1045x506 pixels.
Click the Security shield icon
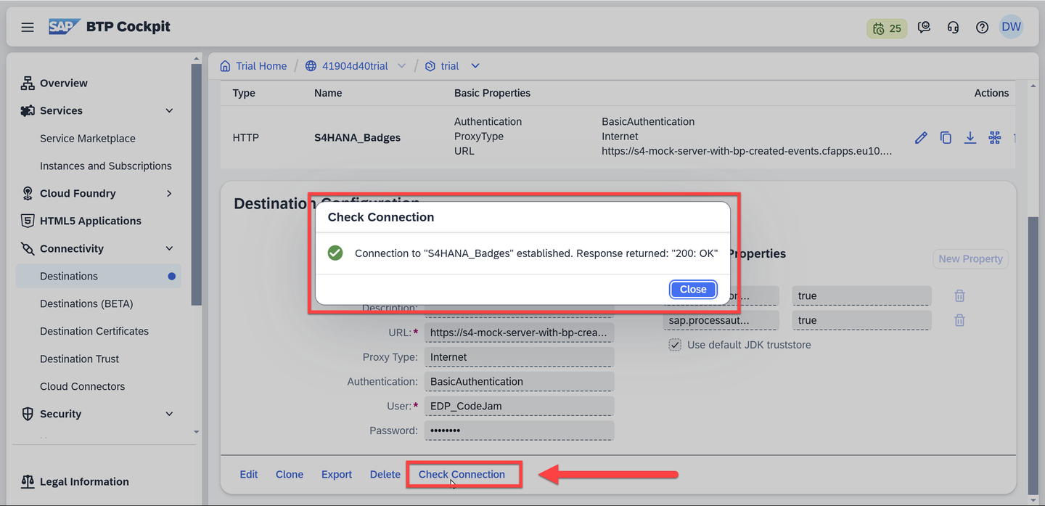(x=28, y=414)
